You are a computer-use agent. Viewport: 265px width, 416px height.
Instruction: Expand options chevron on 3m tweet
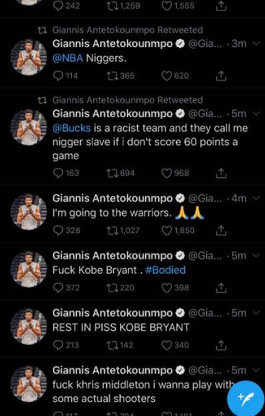pyautogui.click(x=256, y=43)
